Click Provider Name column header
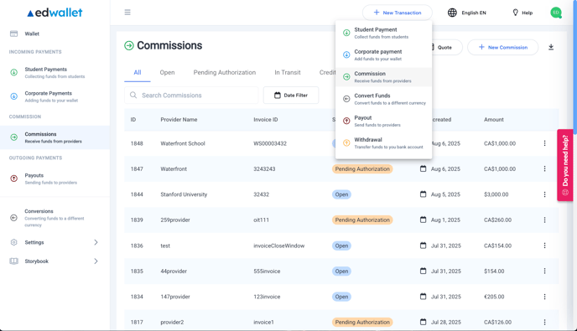Image resolution: width=577 pixels, height=331 pixels. pos(179,120)
